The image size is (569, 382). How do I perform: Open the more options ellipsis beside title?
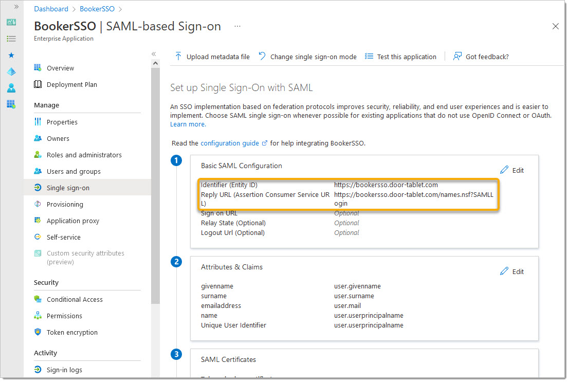point(237,26)
